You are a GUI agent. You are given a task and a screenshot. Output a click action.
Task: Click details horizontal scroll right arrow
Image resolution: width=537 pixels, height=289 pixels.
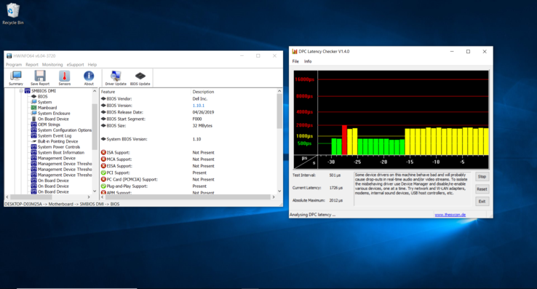click(x=274, y=197)
